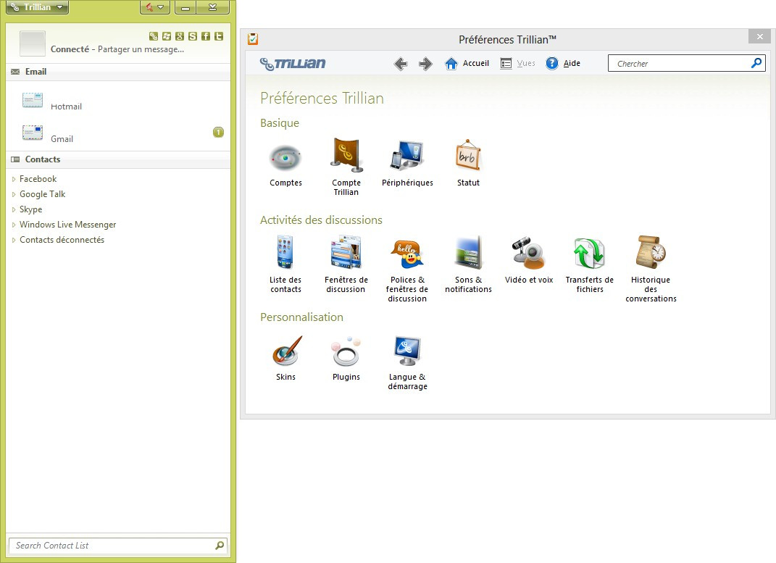
Task: Click the Chercher magnifier button
Action: coord(756,63)
